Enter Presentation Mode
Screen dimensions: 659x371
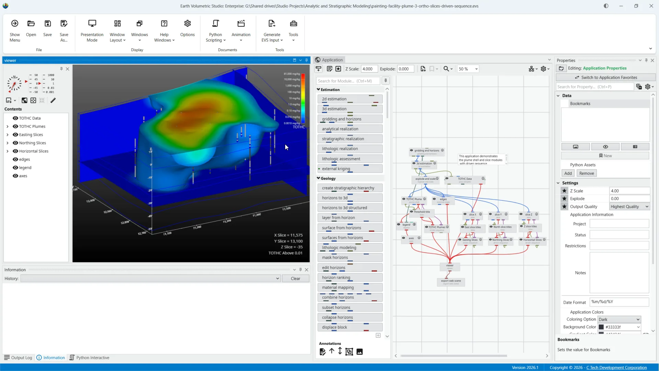[92, 31]
